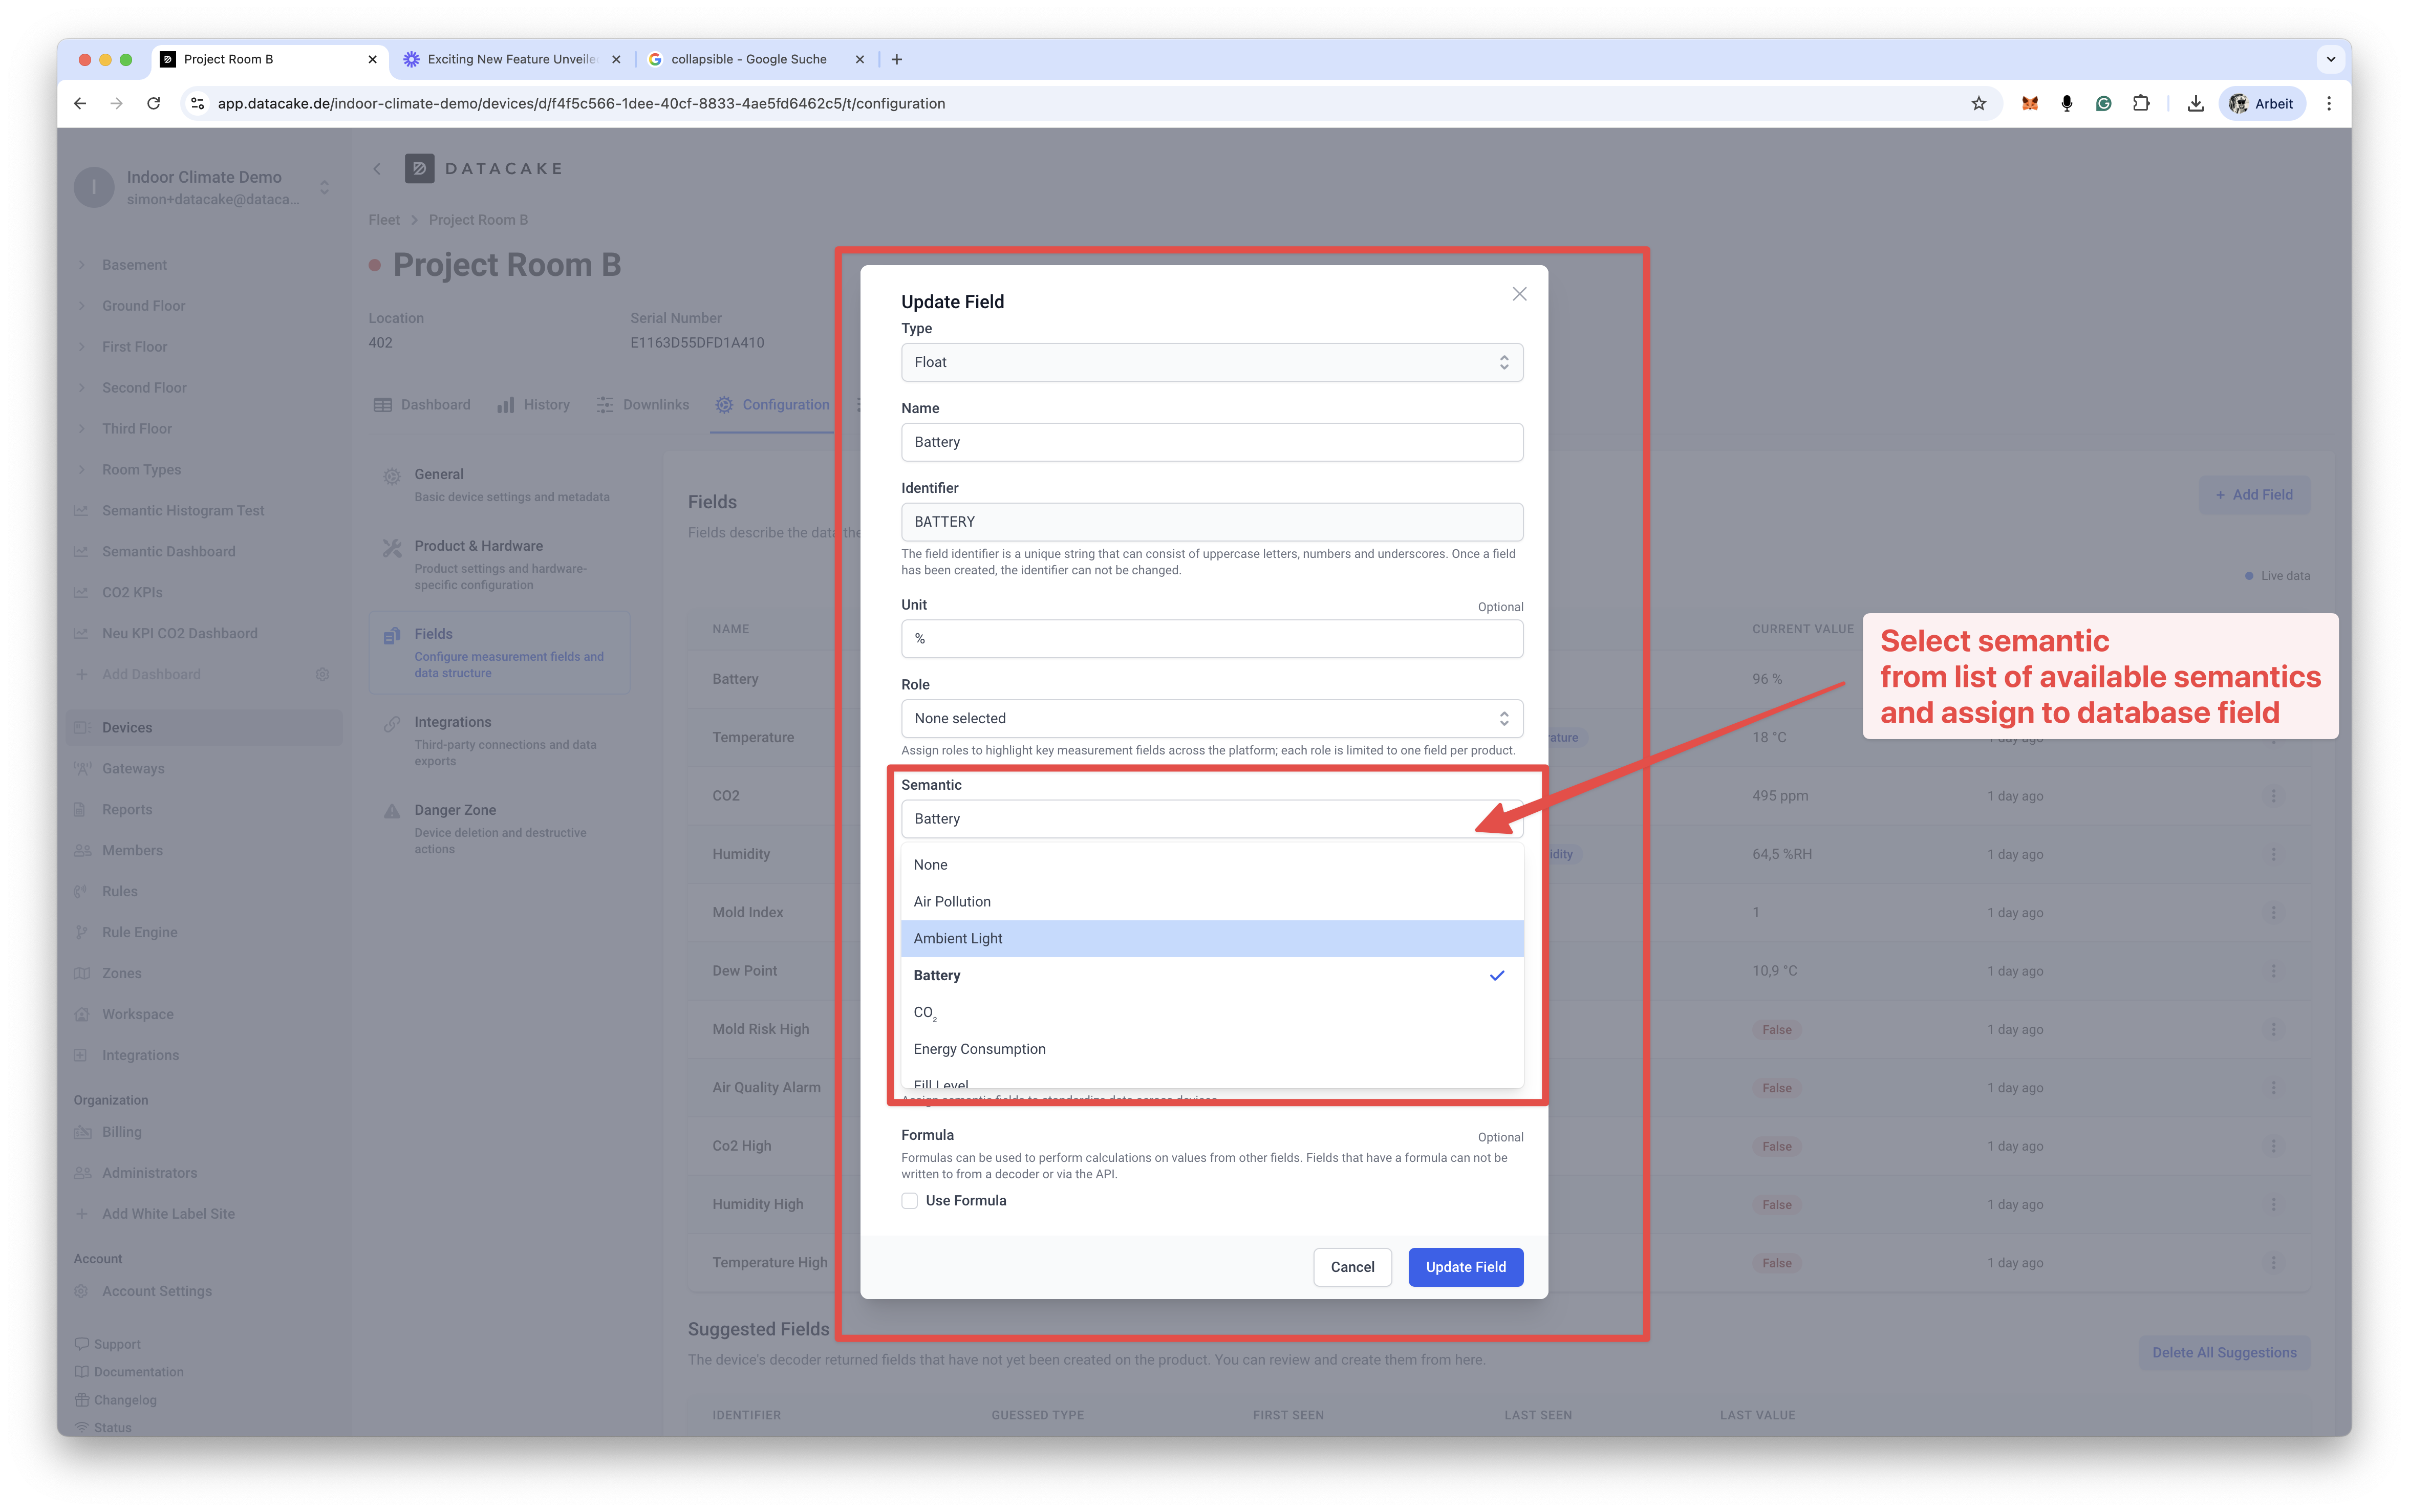The image size is (2409, 1512).
Task: Click the Cancel button
Action: click(x=1351, y=1266)
